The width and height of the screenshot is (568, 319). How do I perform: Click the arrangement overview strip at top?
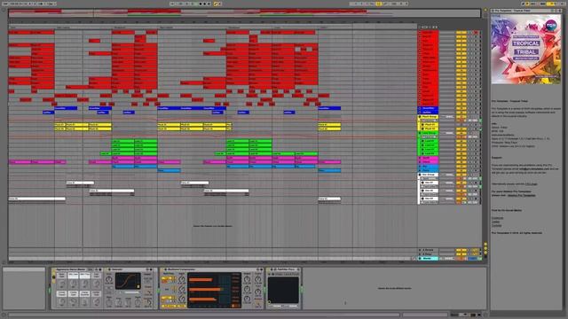pyautogui.click(x=245, y=13)
